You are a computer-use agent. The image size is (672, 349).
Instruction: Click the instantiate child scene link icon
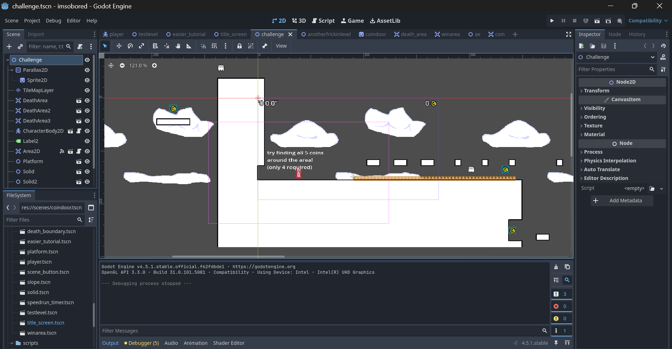pyautogui.click(x=20, y=47)
